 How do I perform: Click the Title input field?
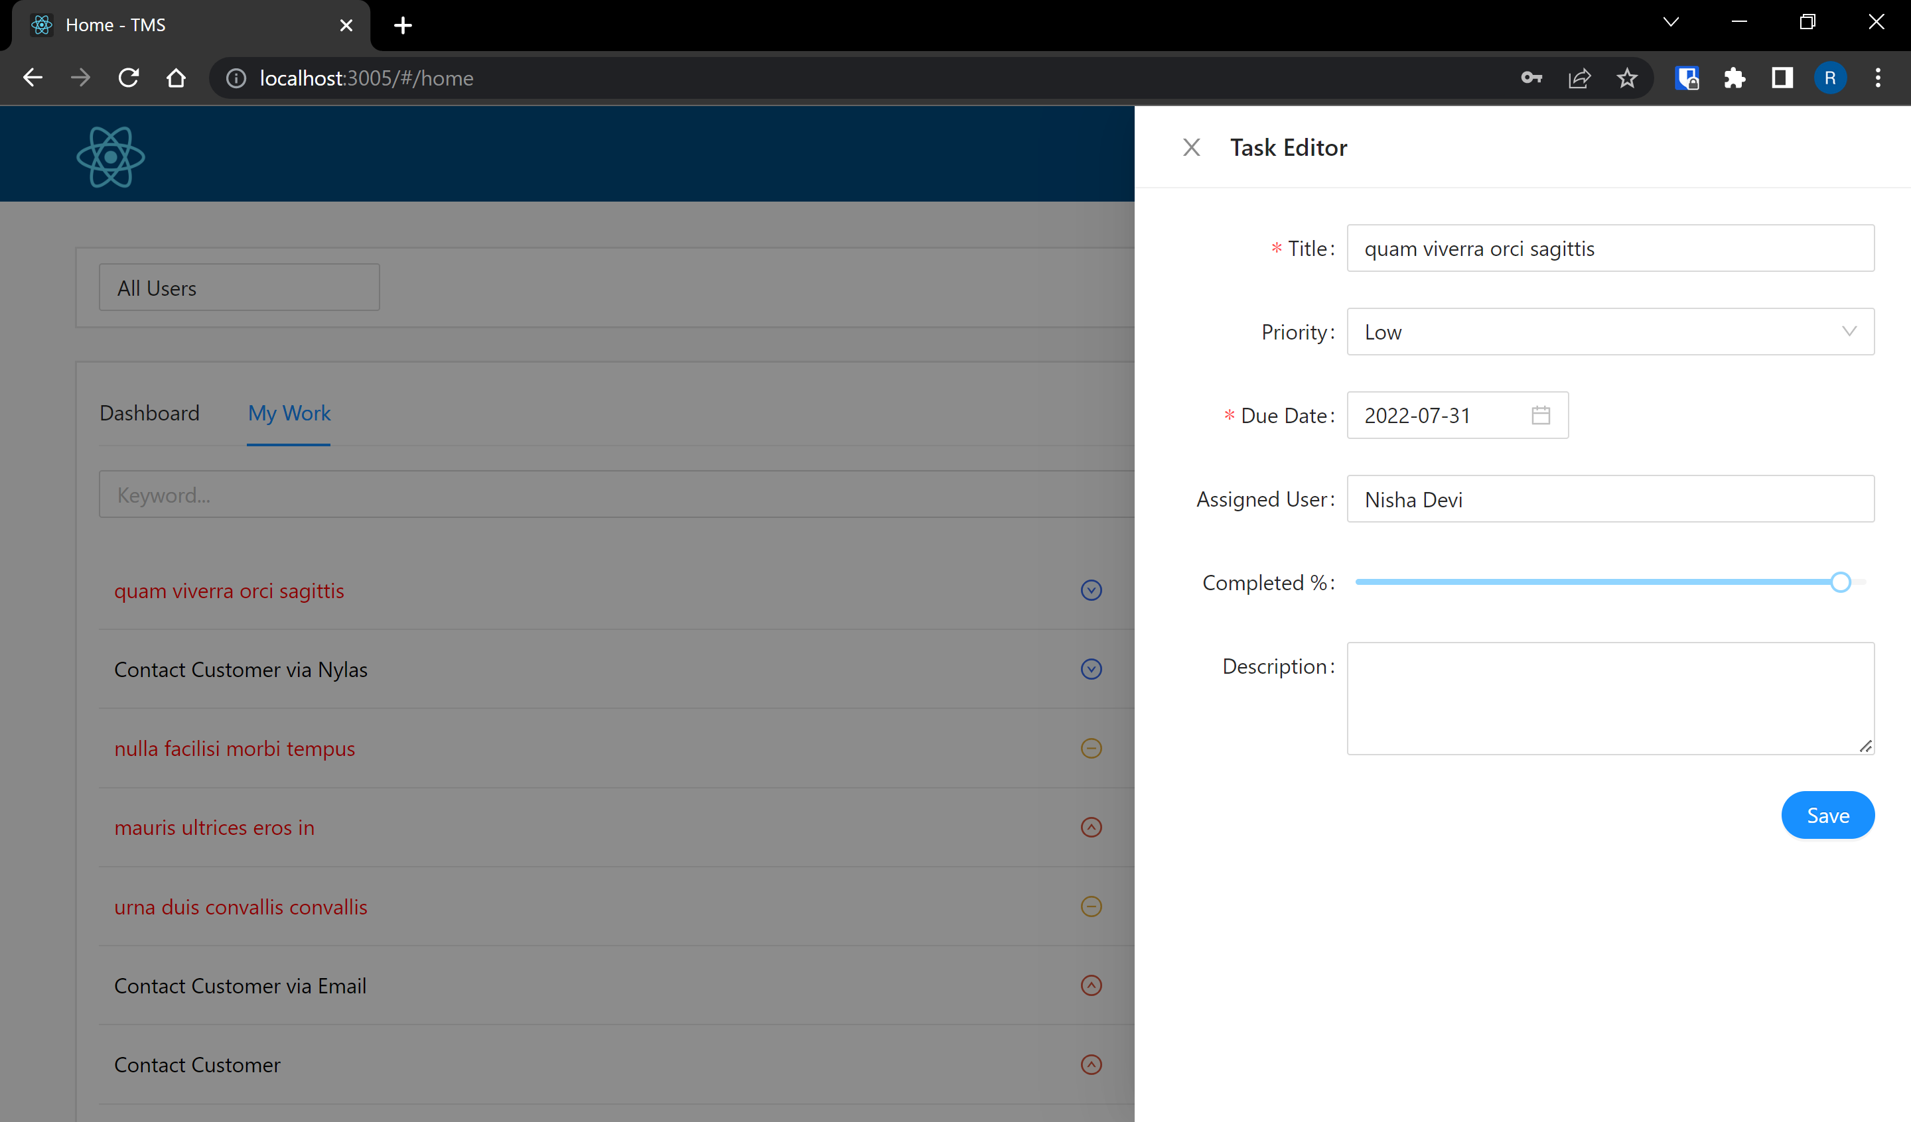pyautogui.click(x=1609, y=247)
